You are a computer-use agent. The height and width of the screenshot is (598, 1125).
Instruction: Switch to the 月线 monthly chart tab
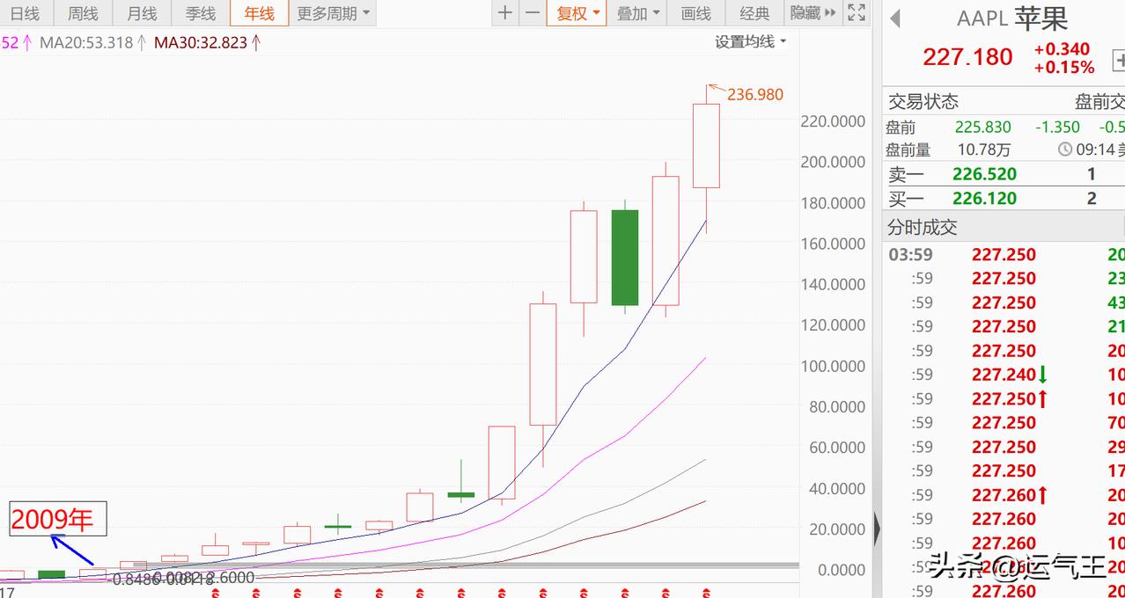[141, 13]
